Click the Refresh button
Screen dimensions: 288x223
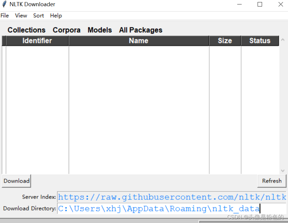[x=271, y=181]
